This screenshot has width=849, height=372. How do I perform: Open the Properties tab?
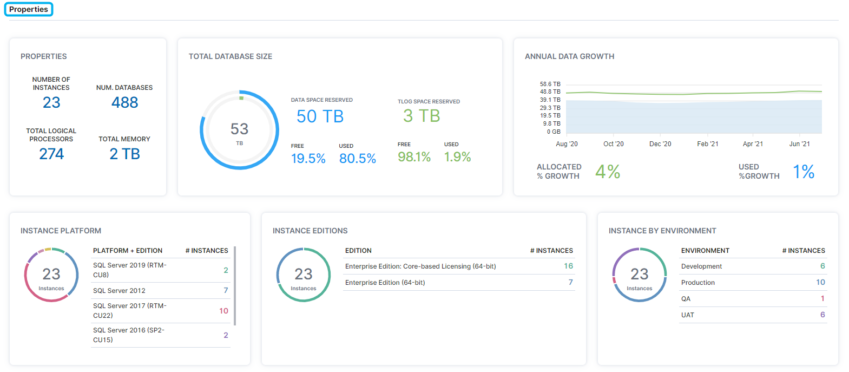(29, 9)
